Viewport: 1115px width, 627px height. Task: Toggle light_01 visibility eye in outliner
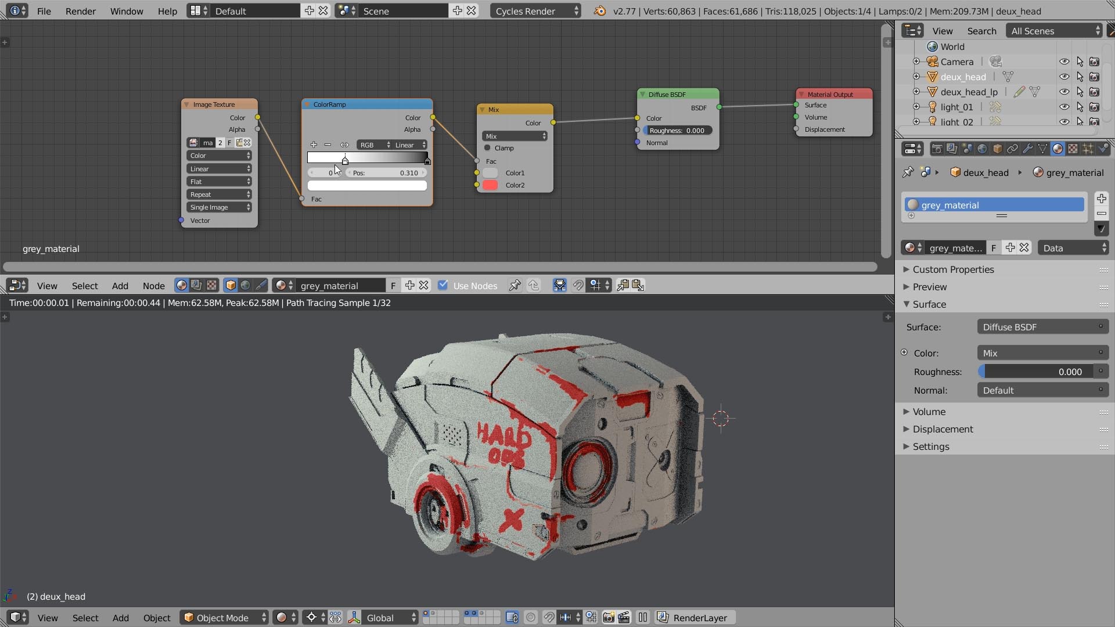click(x=1064, y=107)
